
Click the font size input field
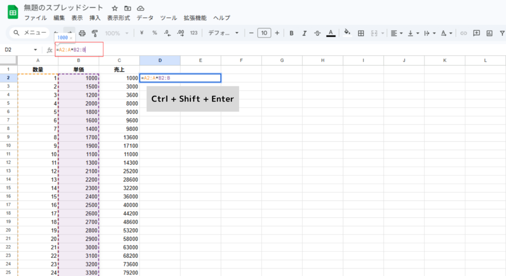264,33
